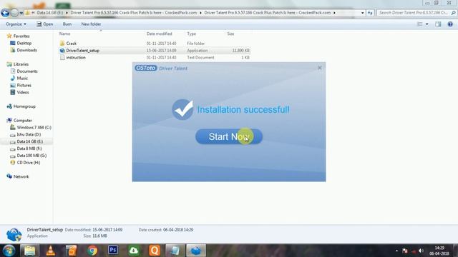
Task: Click the Text Document type cell
Action: (x=200, y=57)
